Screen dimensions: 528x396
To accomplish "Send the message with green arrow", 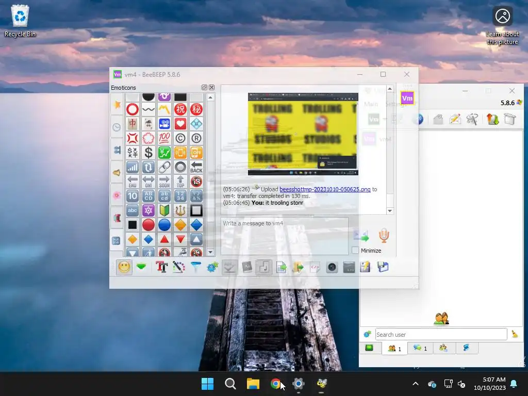I will [x=361, y=236].
